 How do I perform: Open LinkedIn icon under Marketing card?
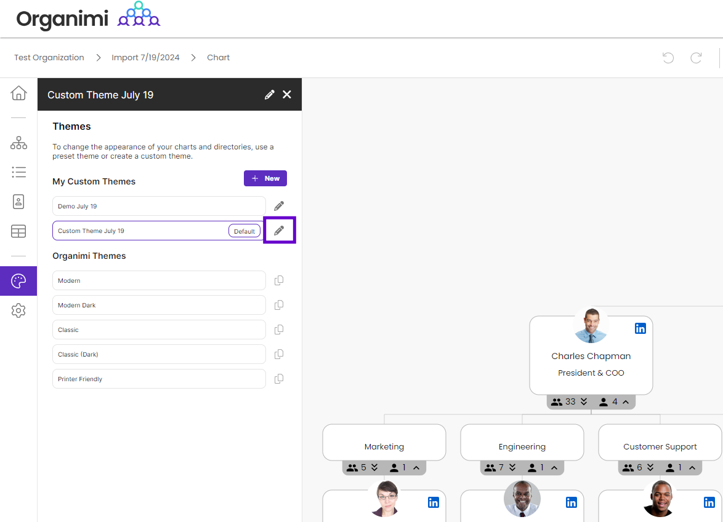tap(434, 502)
